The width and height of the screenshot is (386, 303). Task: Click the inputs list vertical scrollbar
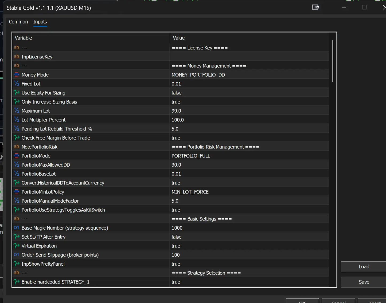[x=333, y=61]
